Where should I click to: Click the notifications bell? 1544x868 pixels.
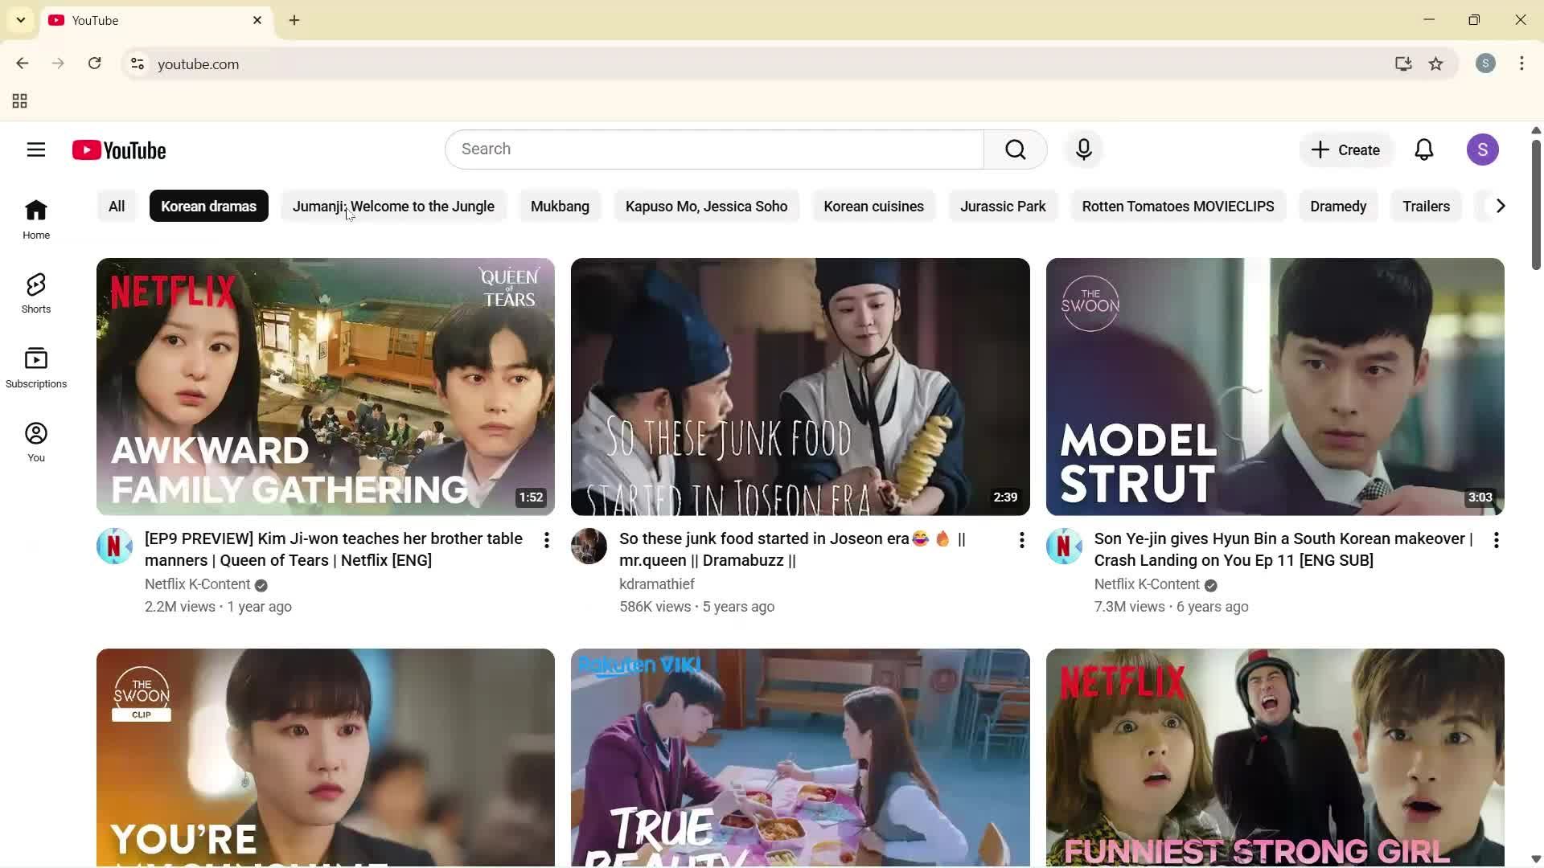[x=1423, y=149]
